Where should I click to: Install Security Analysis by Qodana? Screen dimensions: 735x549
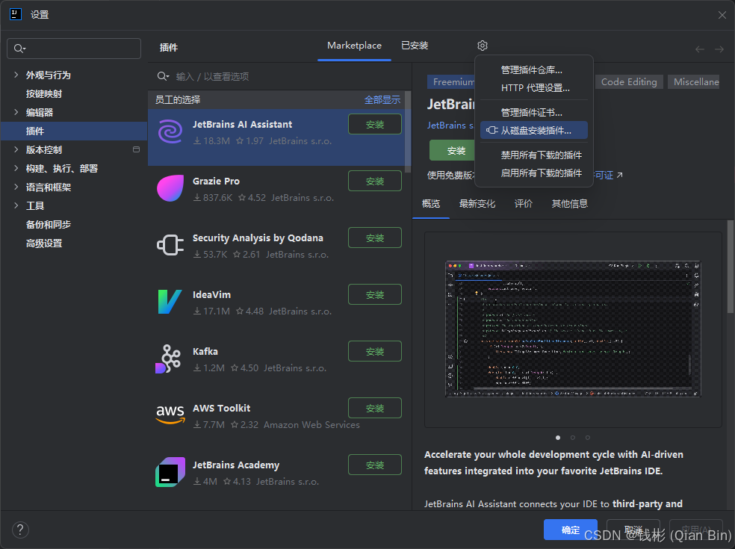point(375,238)
